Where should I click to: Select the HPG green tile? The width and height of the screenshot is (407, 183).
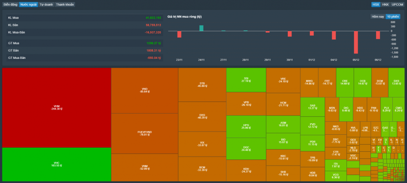246,127
